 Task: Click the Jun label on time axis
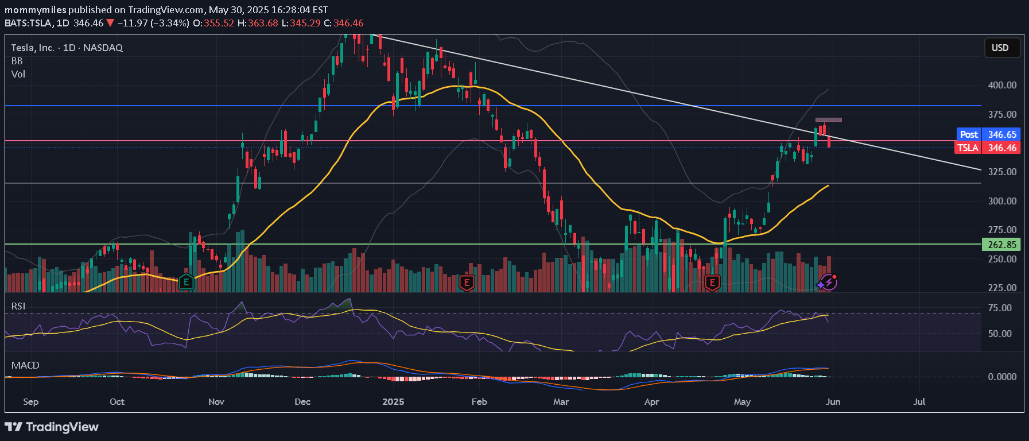tap(833, 401)
